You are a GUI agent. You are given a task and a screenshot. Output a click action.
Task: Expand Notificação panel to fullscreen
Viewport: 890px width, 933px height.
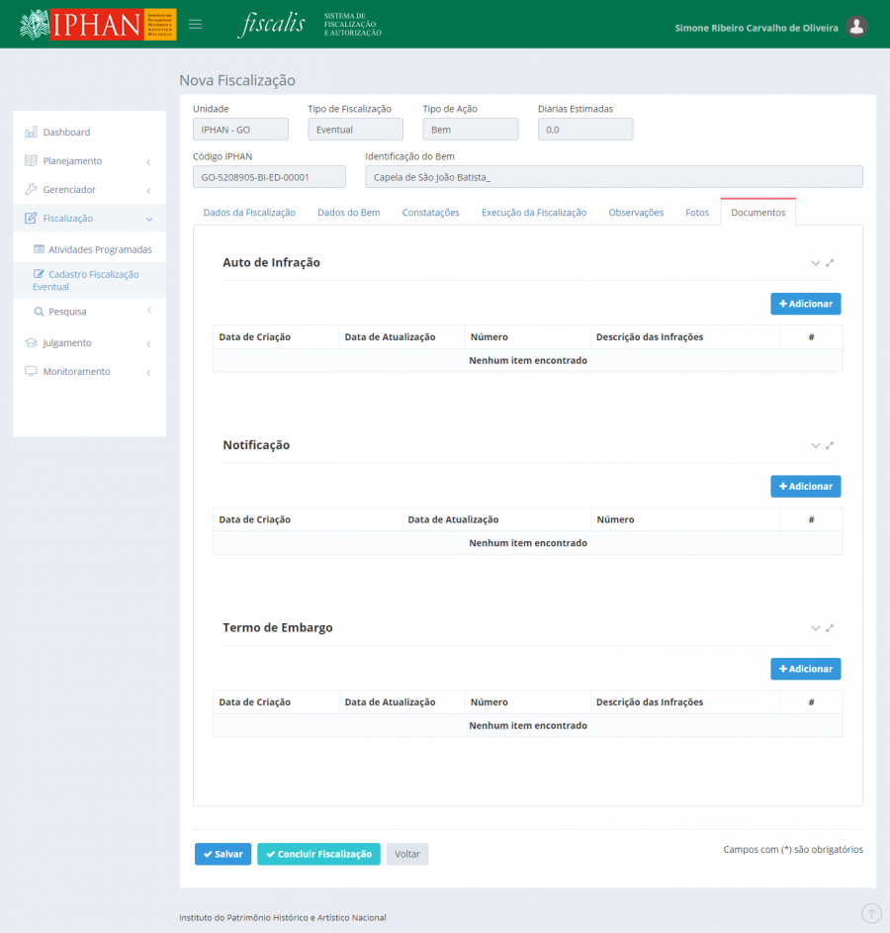pos(830,445)
